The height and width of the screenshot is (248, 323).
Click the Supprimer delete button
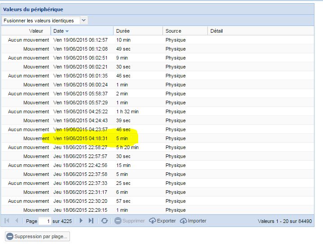[x=130, y=221]
